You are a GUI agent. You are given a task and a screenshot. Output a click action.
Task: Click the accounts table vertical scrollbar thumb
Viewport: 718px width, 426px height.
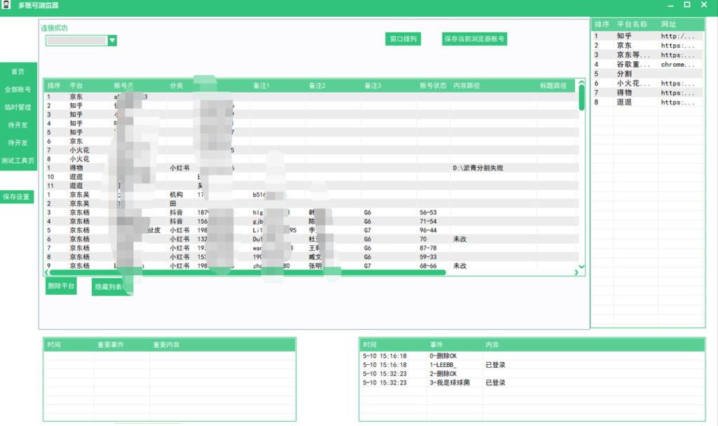pyautogui.click(x=581, y=98)
